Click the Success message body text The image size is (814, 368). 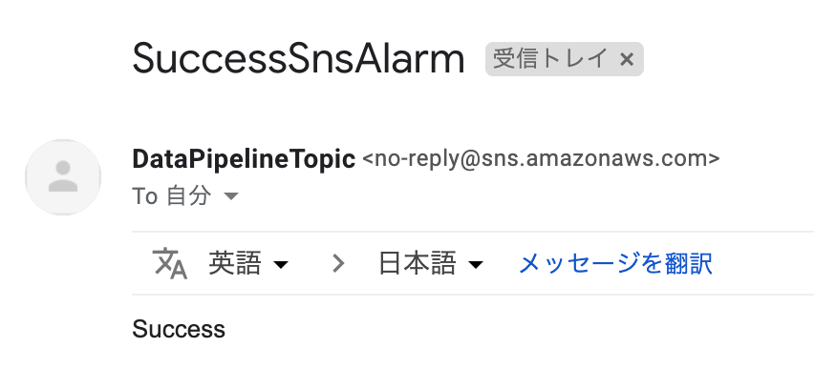(179, 329)
